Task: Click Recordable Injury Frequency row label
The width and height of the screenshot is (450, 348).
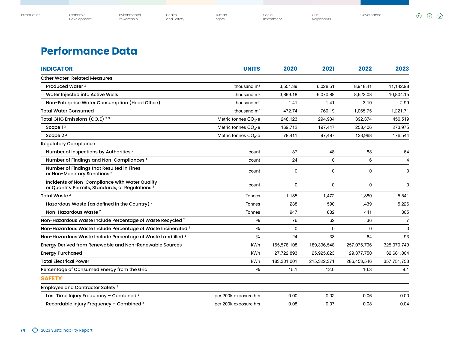Action: point(95,304)
